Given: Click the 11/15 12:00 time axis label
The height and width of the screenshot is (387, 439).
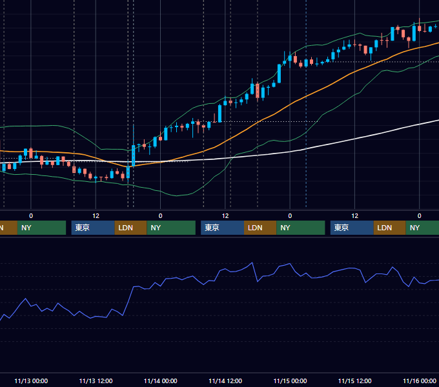Looking at the screenshot, I should click(354, 381).
